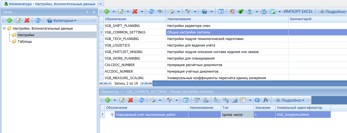The image size is (347, 133).
Task: Select the VGB_TECH_PLANNING row
Action: [122, 39]
